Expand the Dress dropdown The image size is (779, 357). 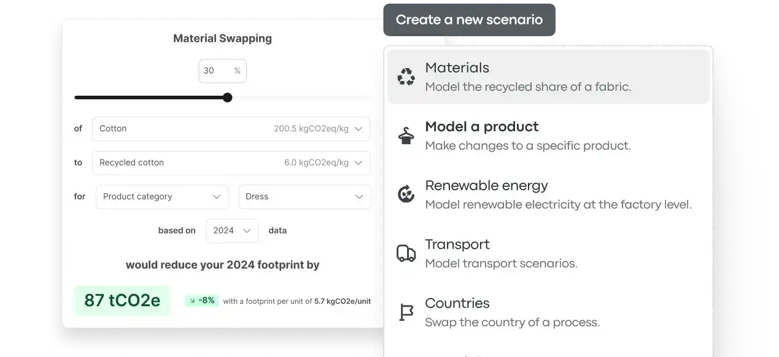click(304, 197)
